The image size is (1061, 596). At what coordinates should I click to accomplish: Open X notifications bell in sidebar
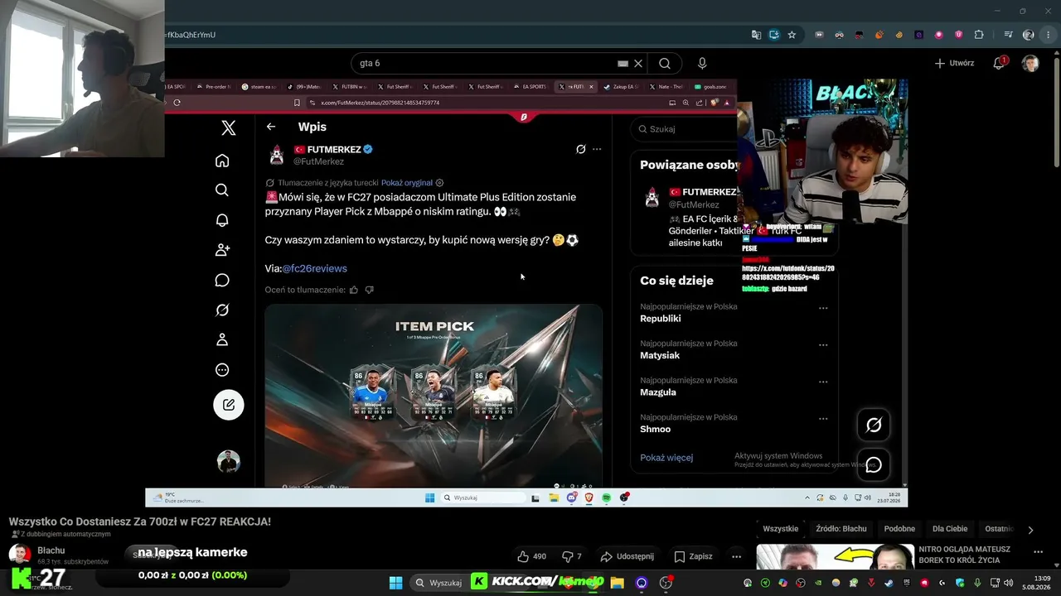[222, 220]
